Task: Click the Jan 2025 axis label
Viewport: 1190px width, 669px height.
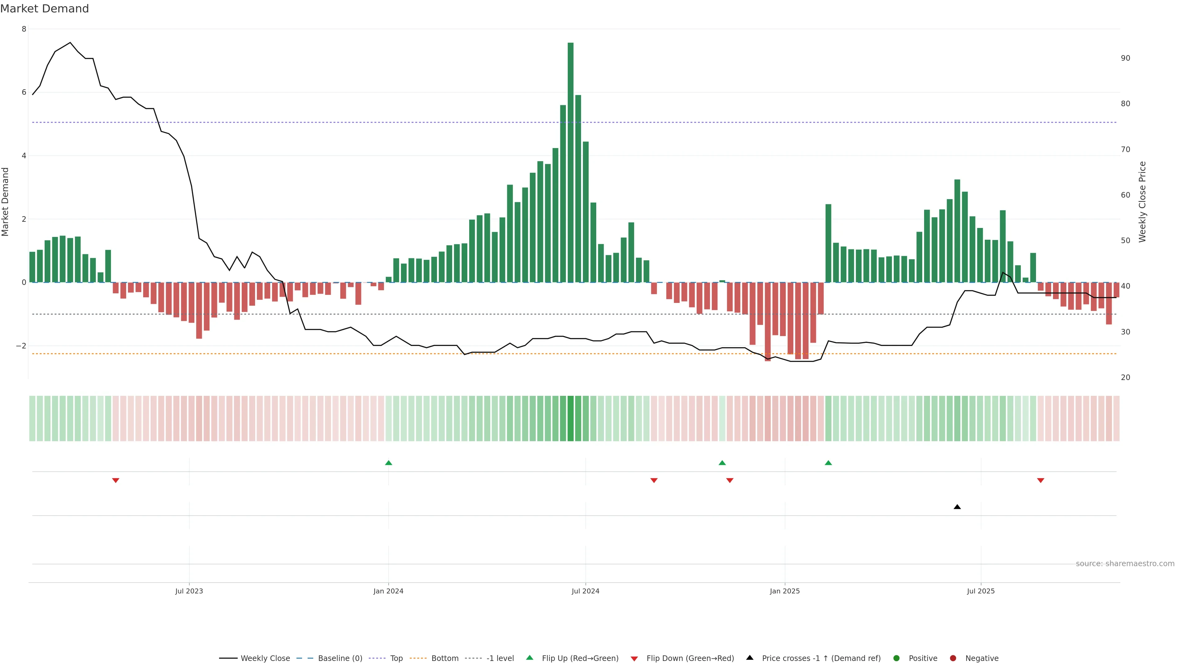Action: (784, 591)
